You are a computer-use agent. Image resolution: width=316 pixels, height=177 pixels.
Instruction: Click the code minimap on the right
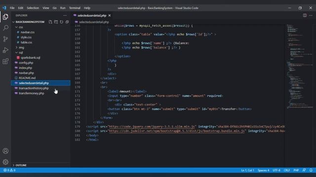point(300,66)
